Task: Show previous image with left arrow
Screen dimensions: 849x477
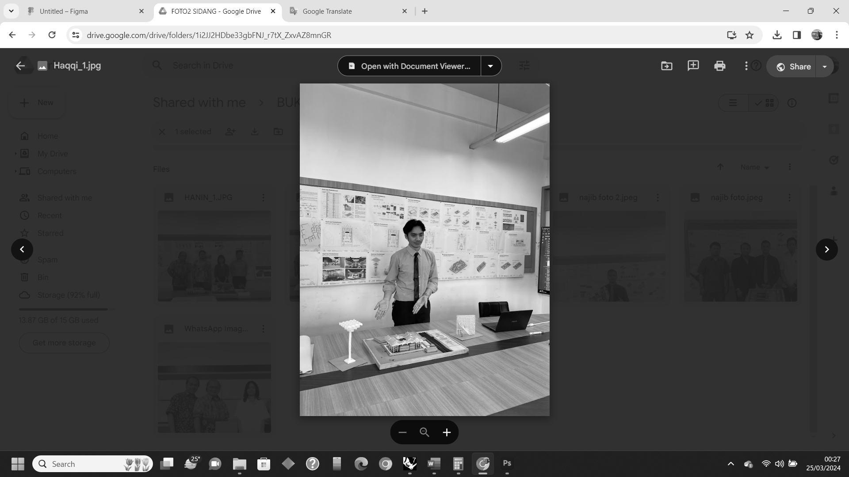Action: click(22, 250)
